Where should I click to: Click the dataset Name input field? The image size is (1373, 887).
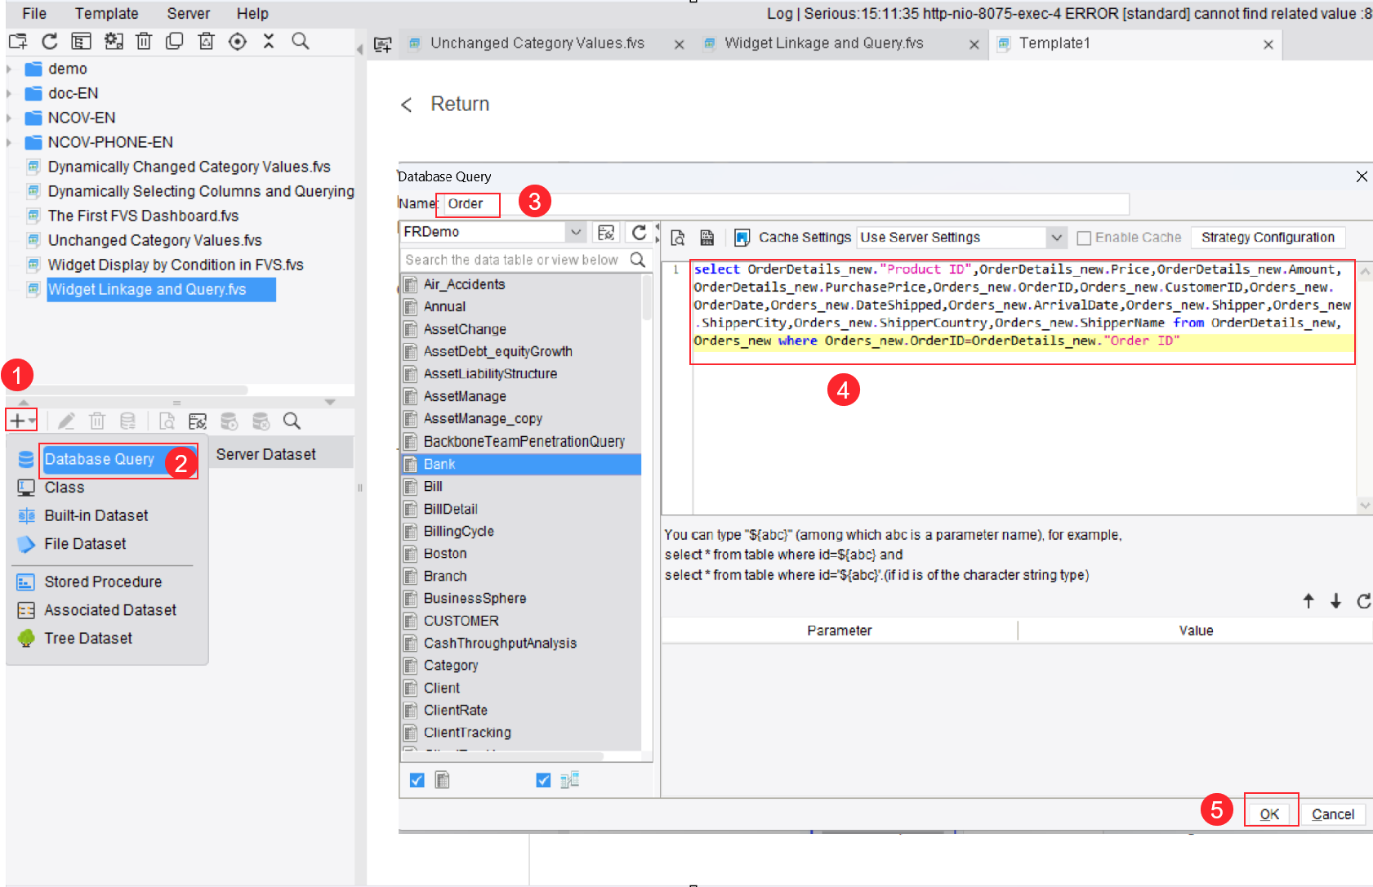click(x=784, y=204)
